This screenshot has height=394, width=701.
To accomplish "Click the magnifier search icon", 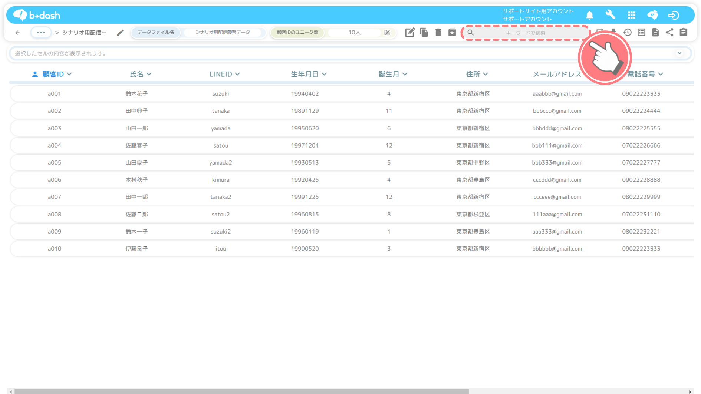I will coord(470,33).
